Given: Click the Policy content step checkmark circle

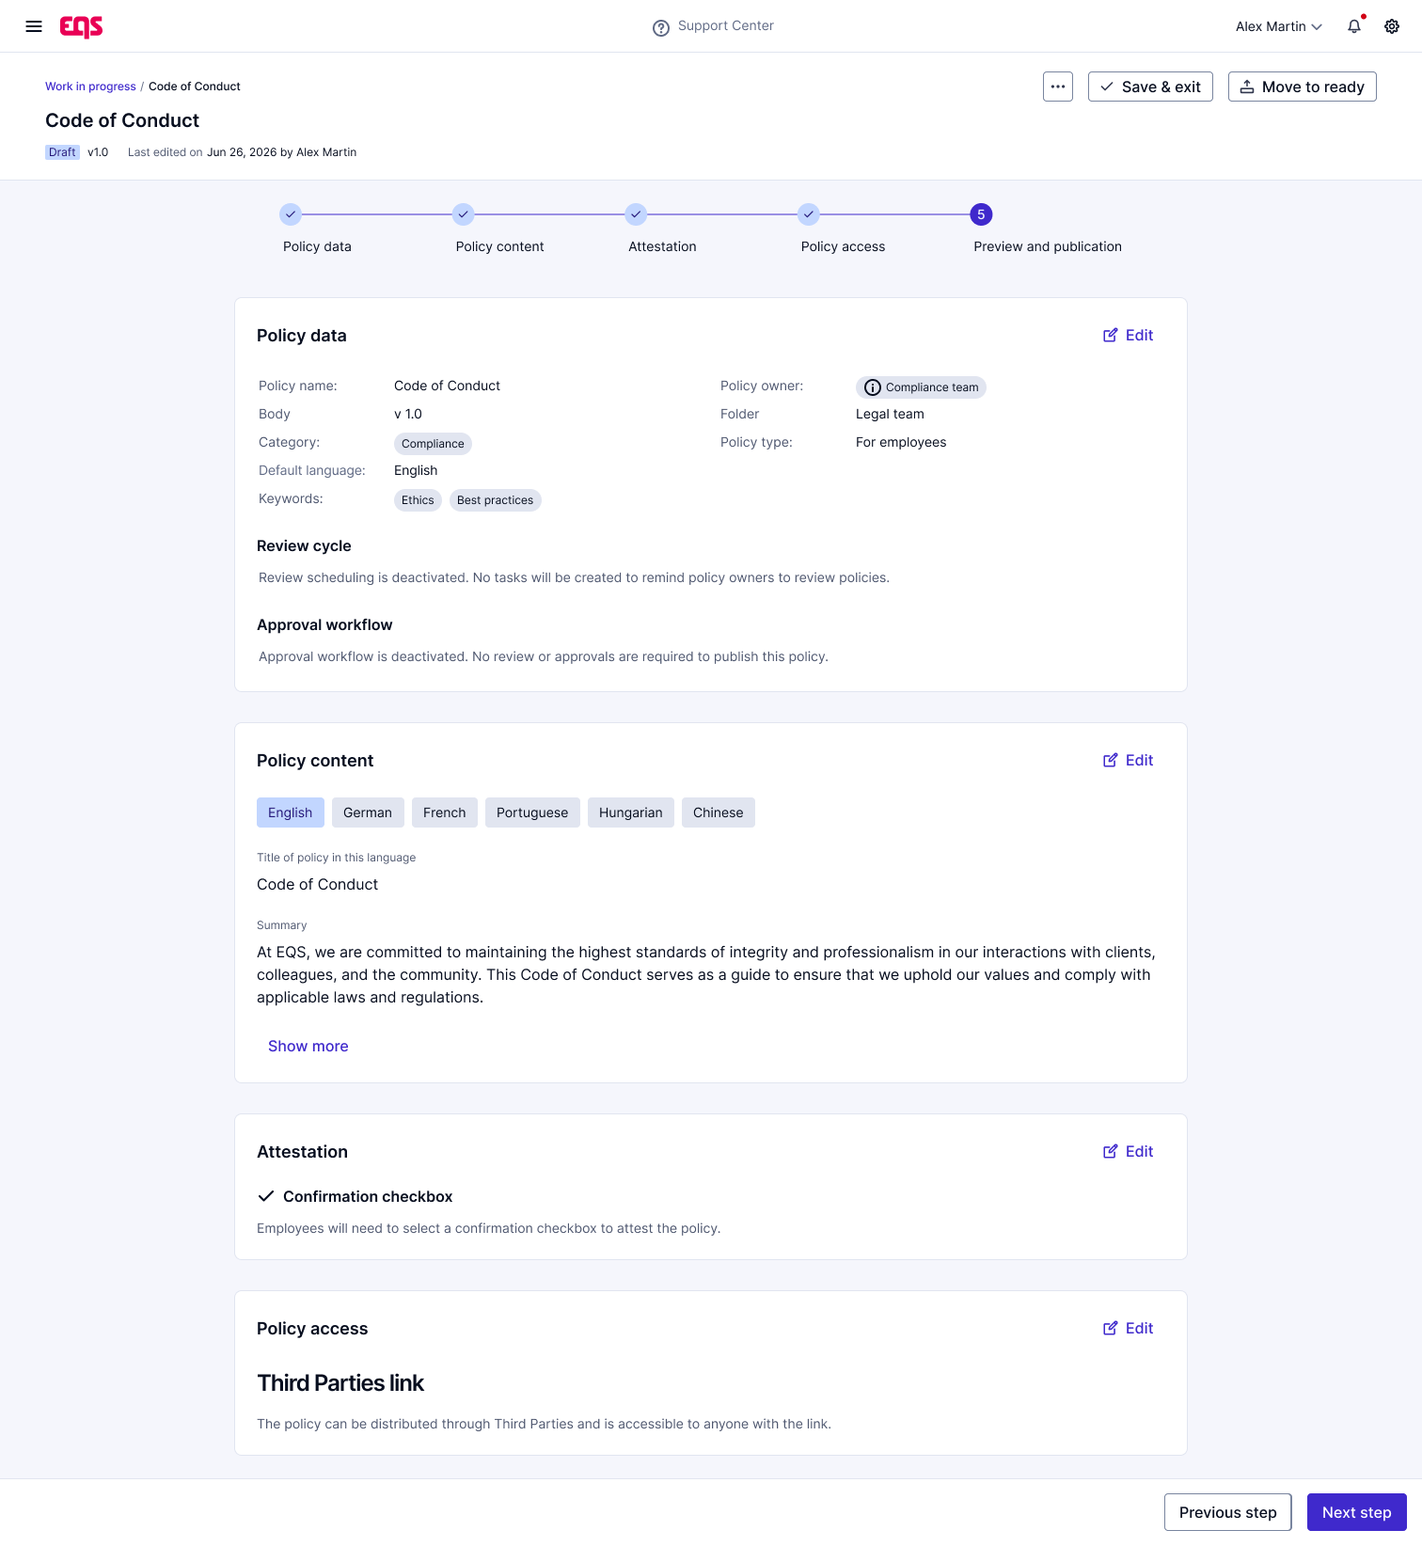Looking at the screenshot, I should click(x=464, y=214).
